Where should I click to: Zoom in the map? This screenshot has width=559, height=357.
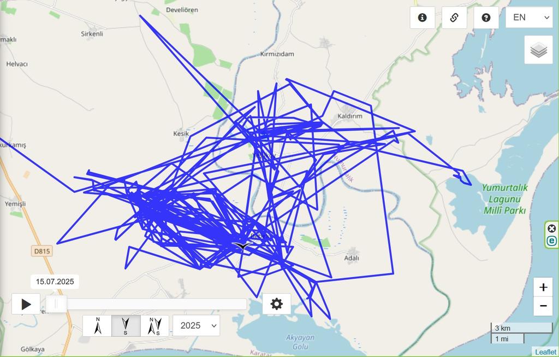(x=543, y=287)
